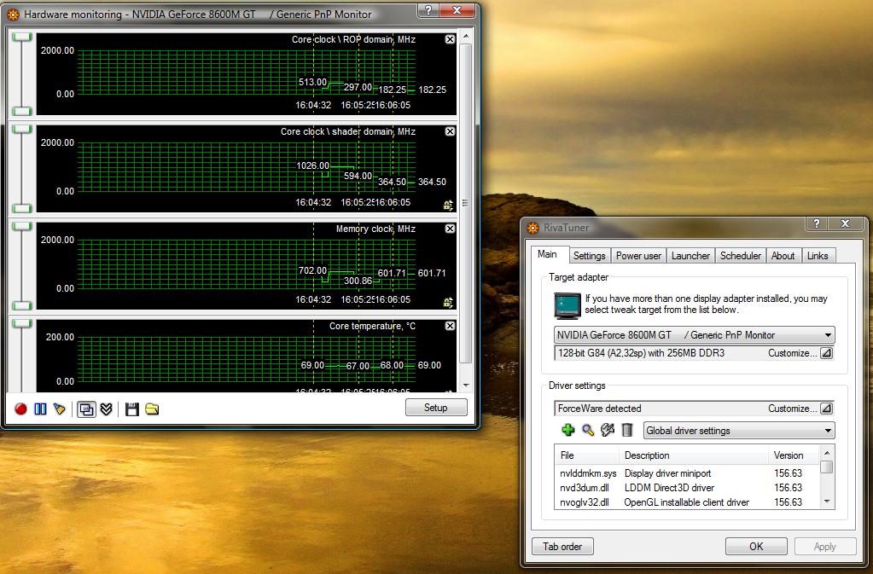
Task: Open Setup in the Hardware monitoring window
Action: (x=436, y=408)
